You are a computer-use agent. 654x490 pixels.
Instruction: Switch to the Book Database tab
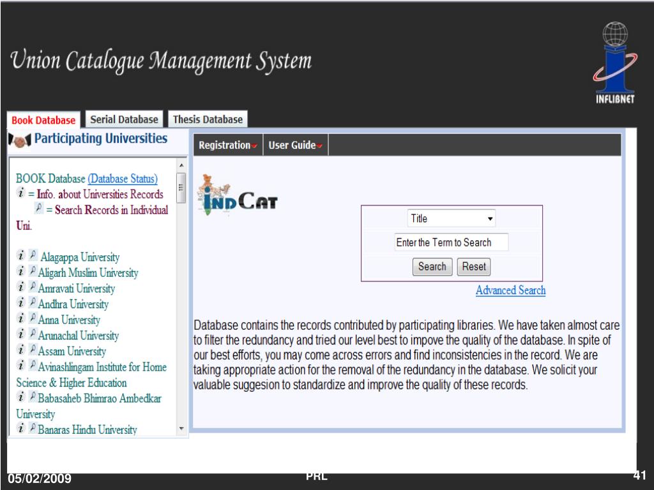click(x=43, y=120)
